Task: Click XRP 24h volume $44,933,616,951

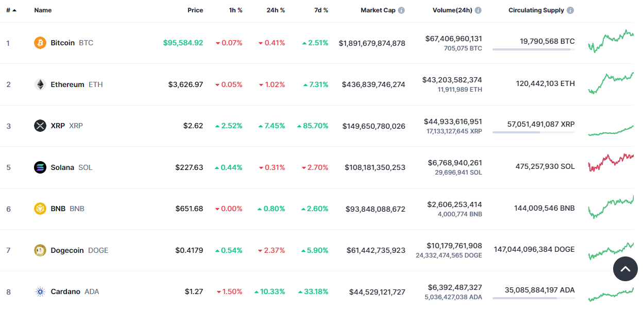Action: pos(453,122)
